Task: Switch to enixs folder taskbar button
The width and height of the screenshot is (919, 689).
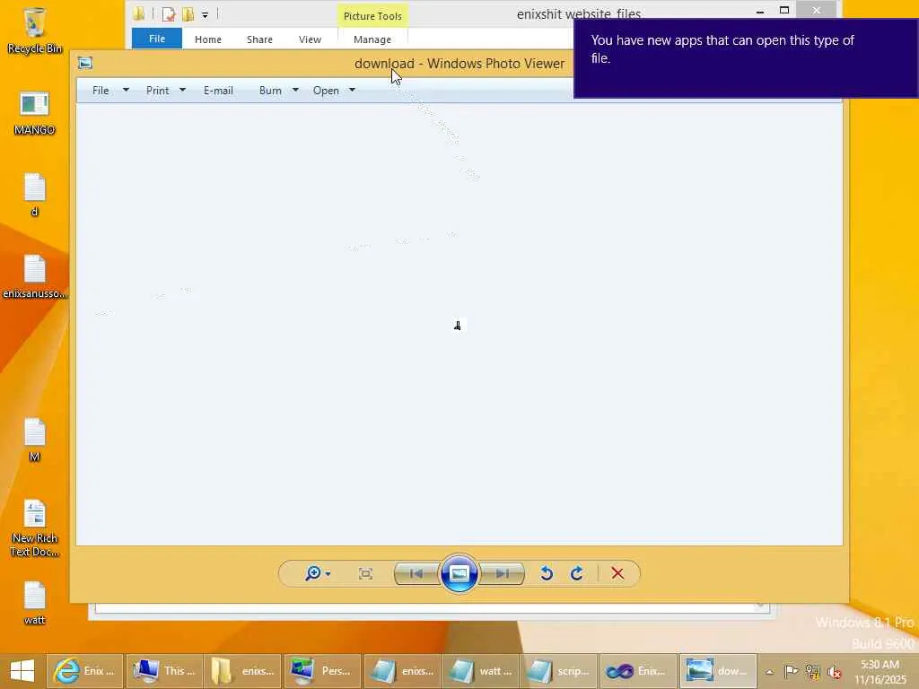Action: pyautogui.click(x=244, y=671)
